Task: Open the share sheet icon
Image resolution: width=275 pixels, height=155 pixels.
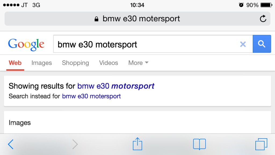Action: [x=137, y=144]
